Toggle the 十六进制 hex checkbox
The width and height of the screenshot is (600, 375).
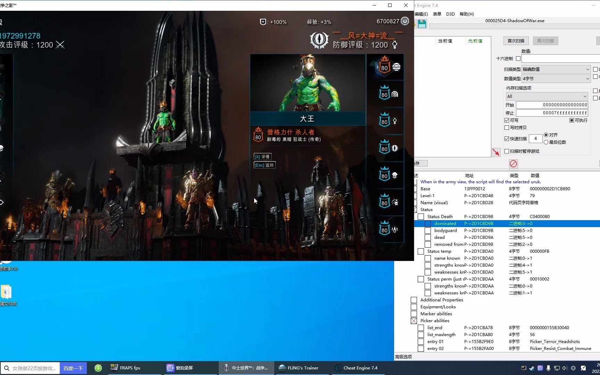(518, 59)
